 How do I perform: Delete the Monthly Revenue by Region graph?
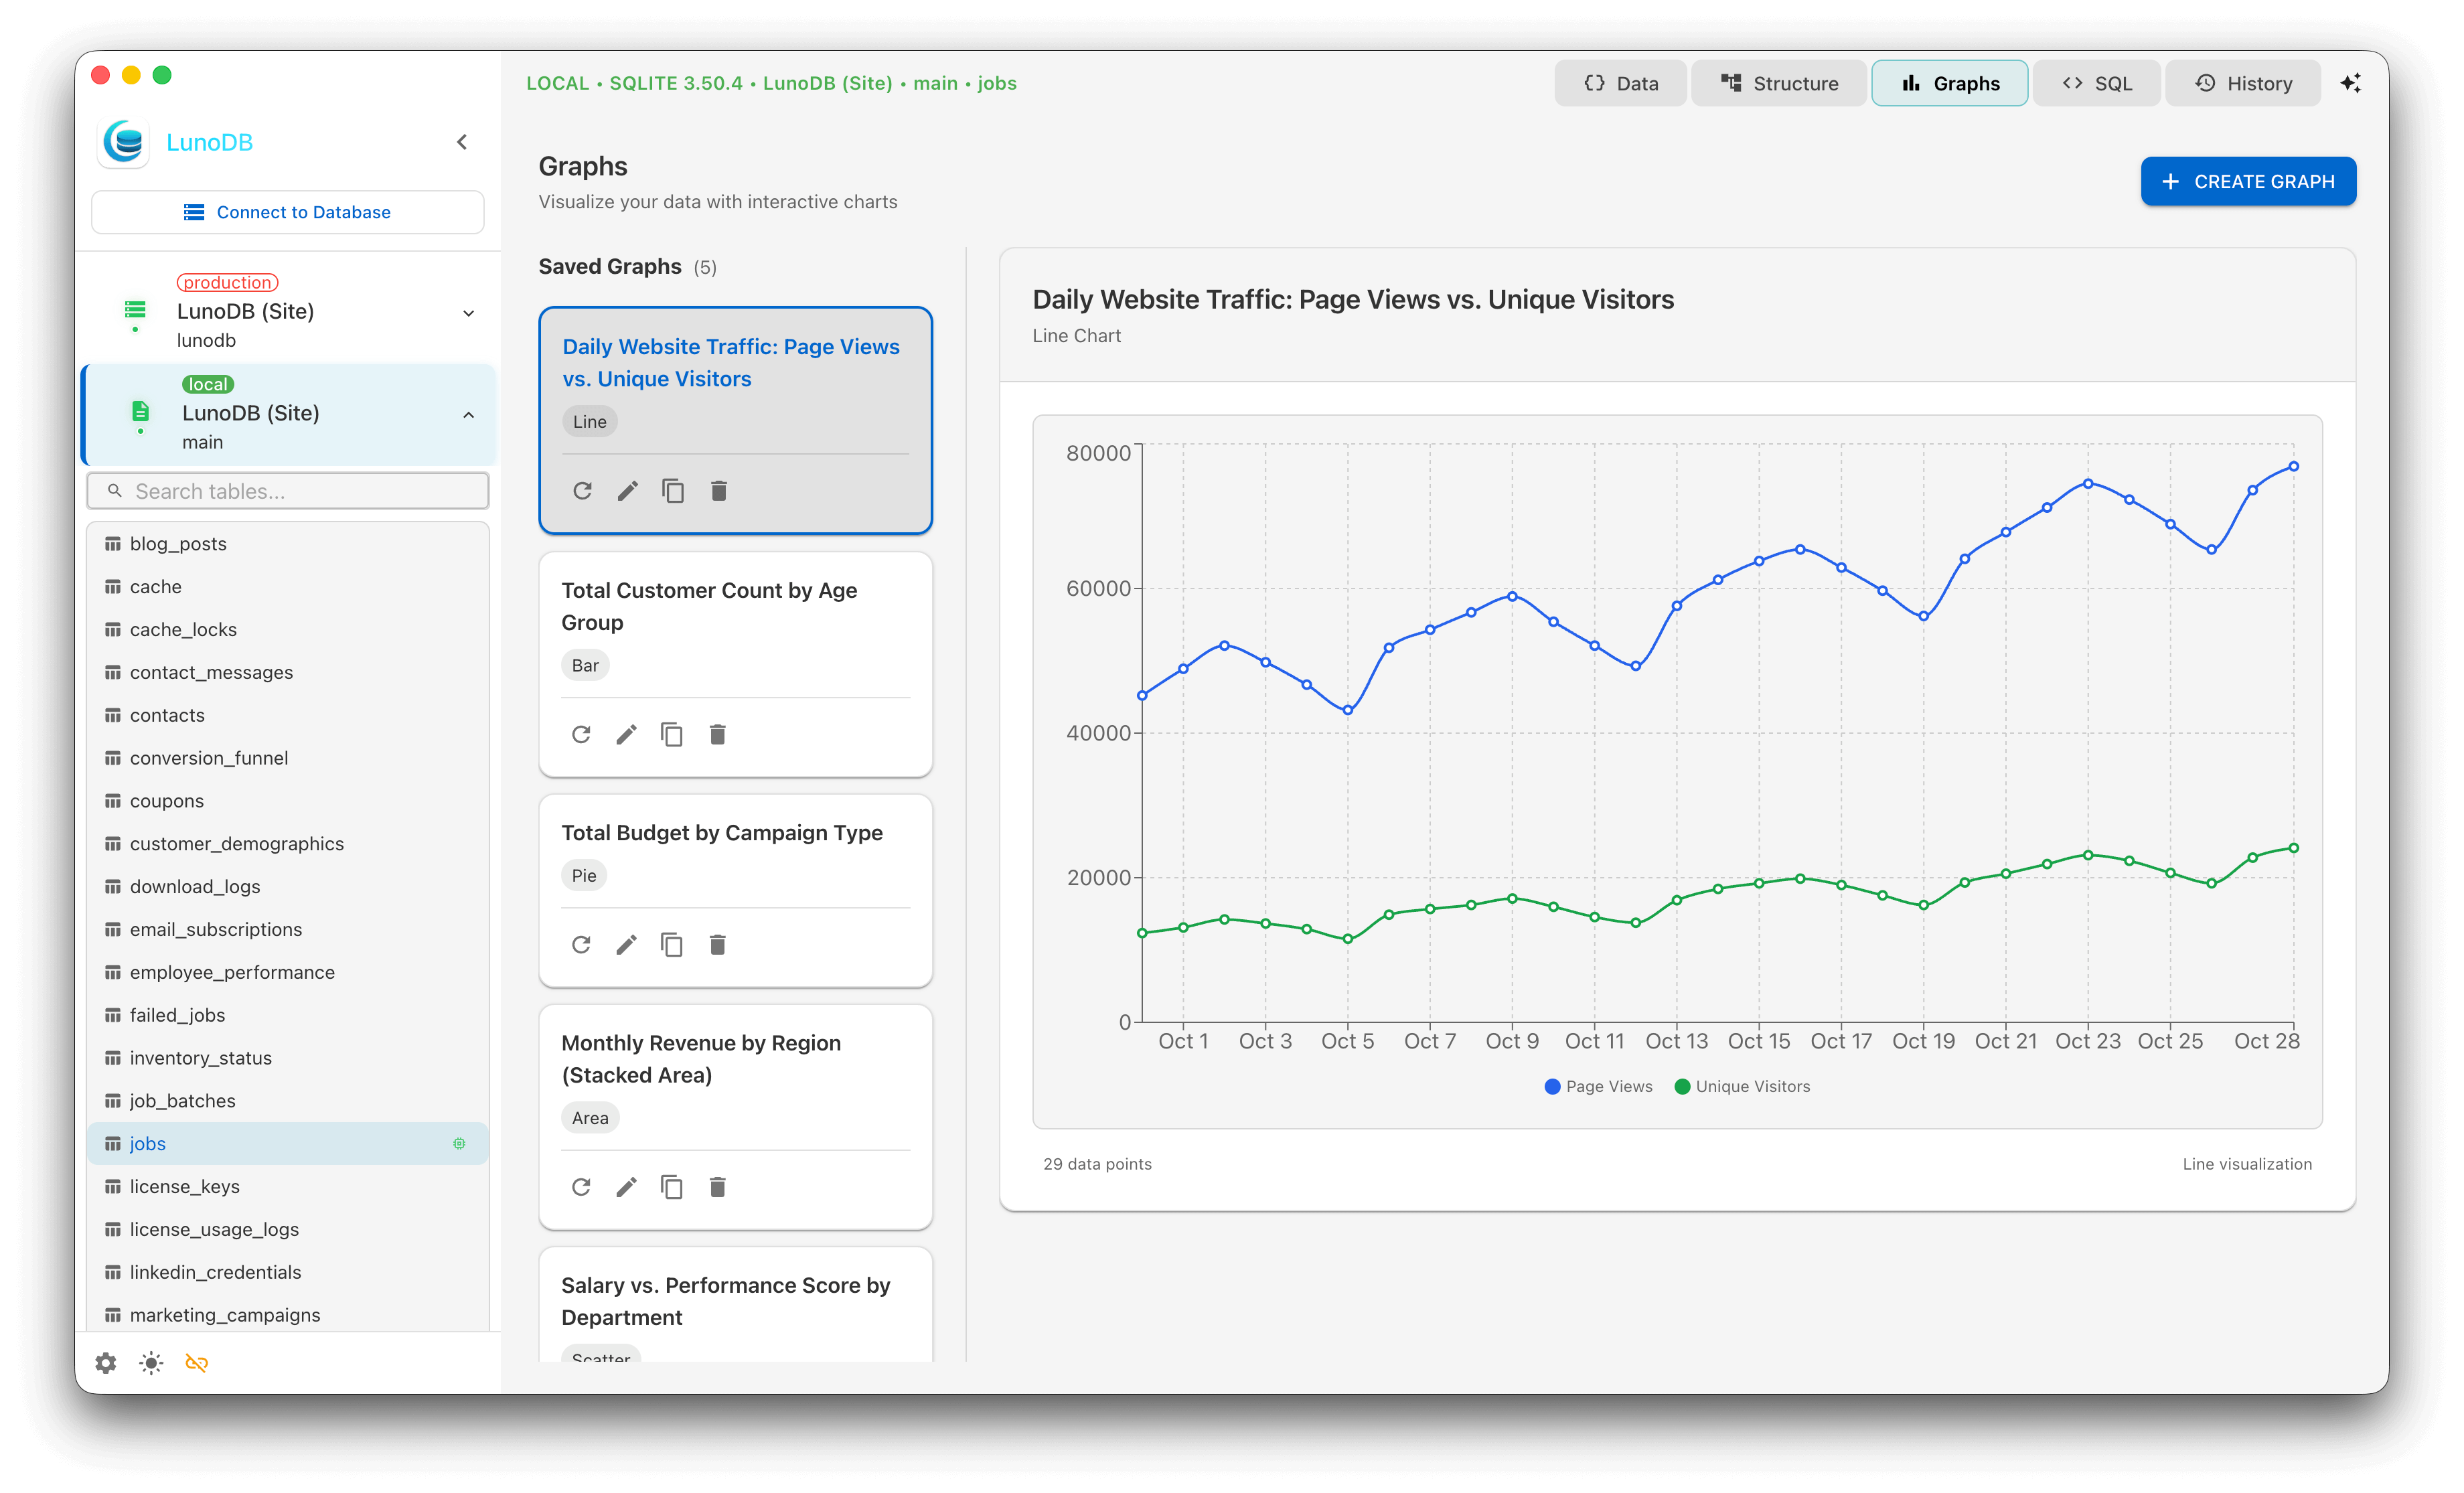point(717,1187)
